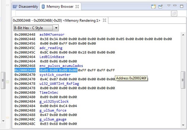Click the memory view vertical scrollbar thumb
187x130 pixels.
click(183, 80)
